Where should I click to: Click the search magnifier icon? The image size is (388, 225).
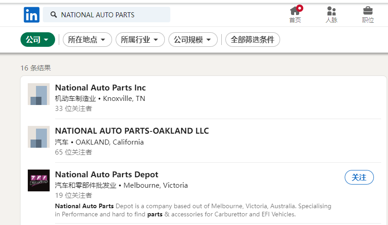[53, 15]
